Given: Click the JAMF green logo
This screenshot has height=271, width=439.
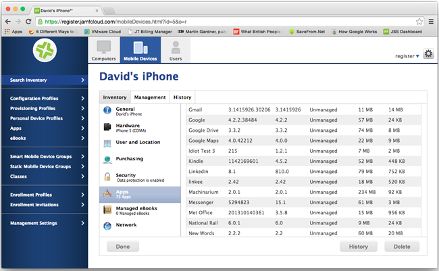Looking at the screenshot, I should click(x=45, y=51).
